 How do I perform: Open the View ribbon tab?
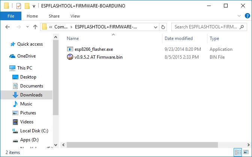click(x=75, y=16)
